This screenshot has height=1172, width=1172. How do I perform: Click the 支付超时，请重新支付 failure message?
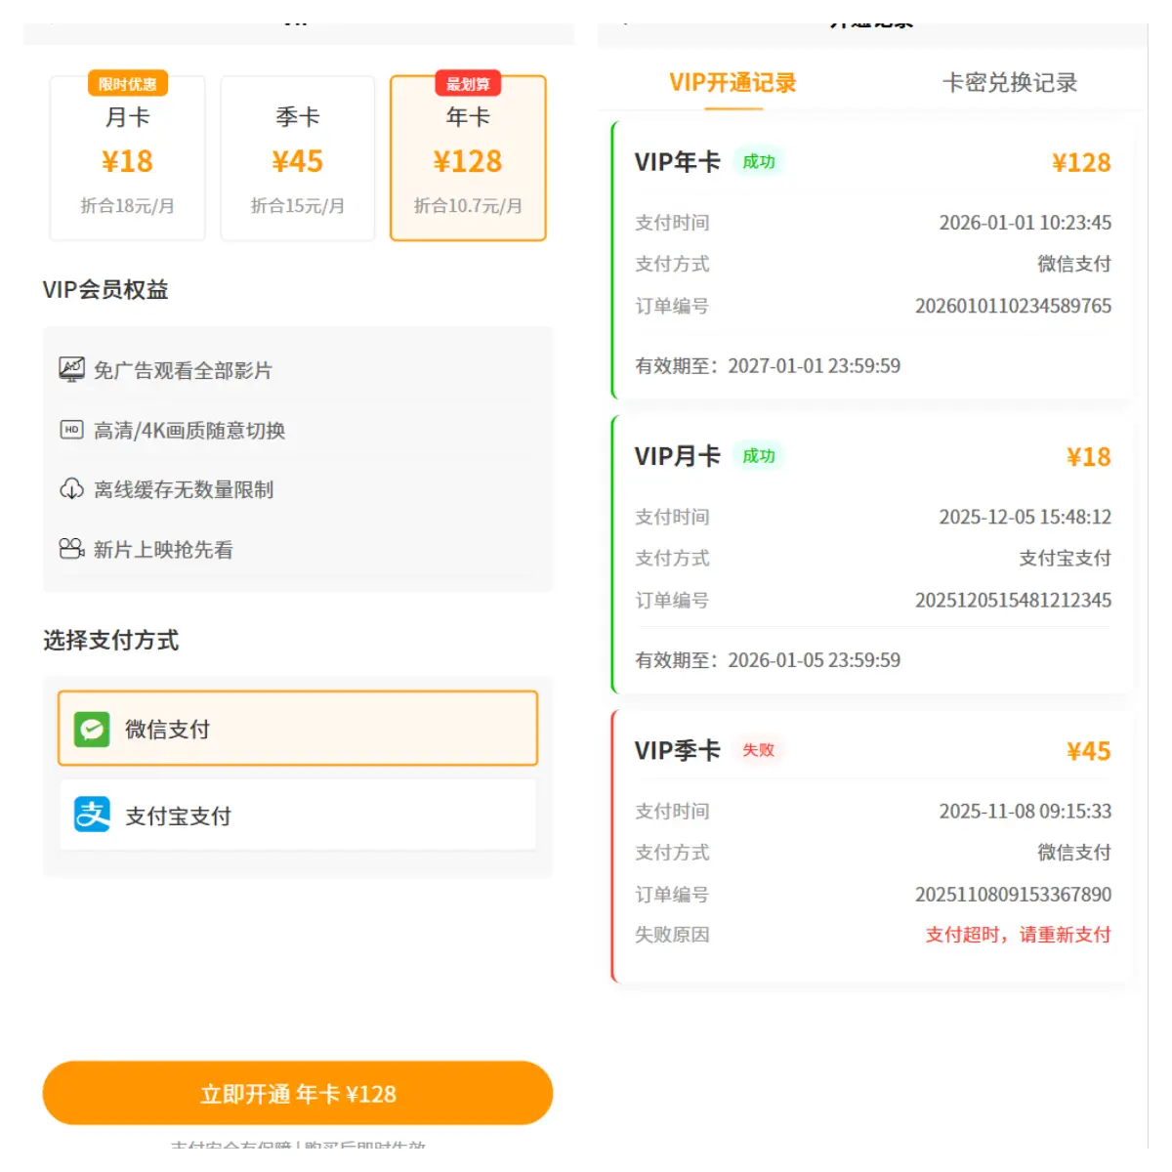pyautogui.click(x=1018, y=935)
